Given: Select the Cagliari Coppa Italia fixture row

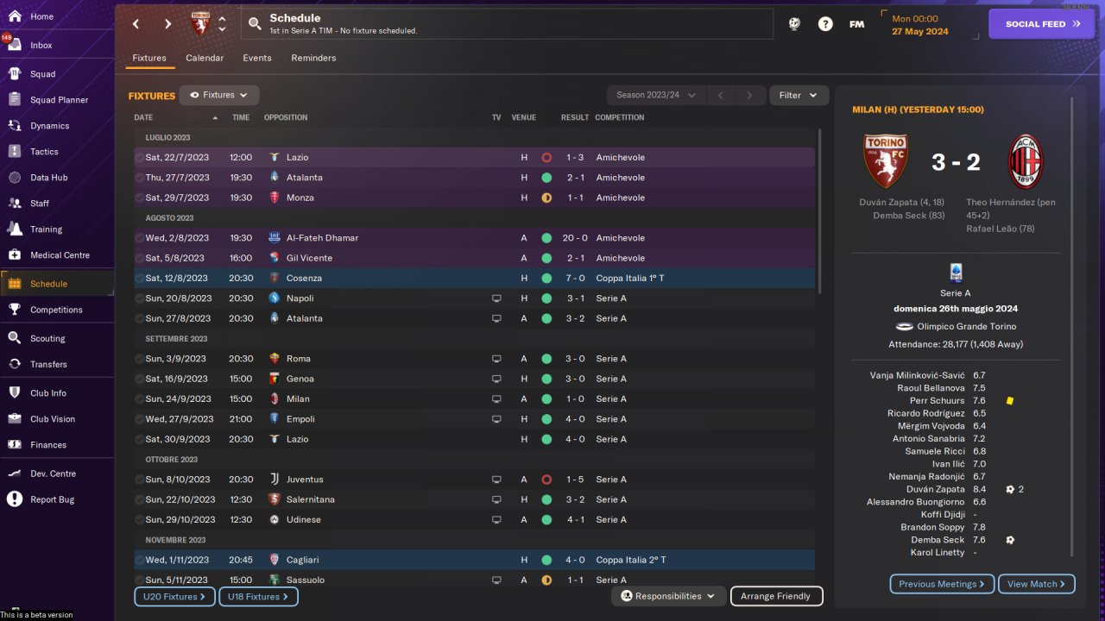Looking at the screenshot, I should coord(474,560).
